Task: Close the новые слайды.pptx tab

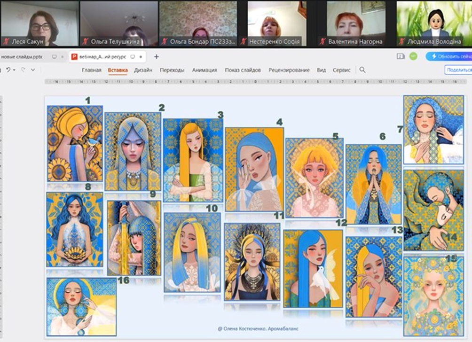Action: [x=63, y=57]
